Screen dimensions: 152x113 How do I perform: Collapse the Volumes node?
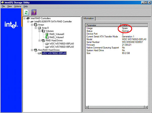pyautogui.click(x=40, y=31)
